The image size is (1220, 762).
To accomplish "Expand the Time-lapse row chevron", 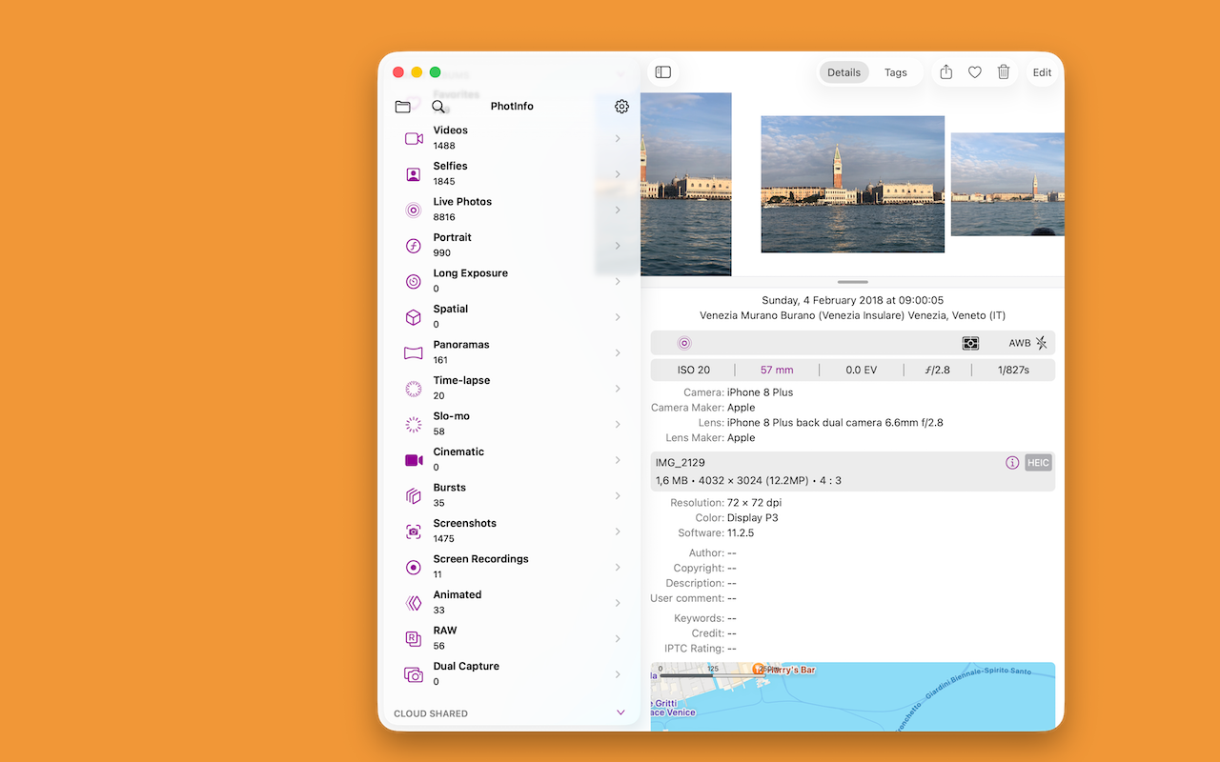I will [618, 389].
